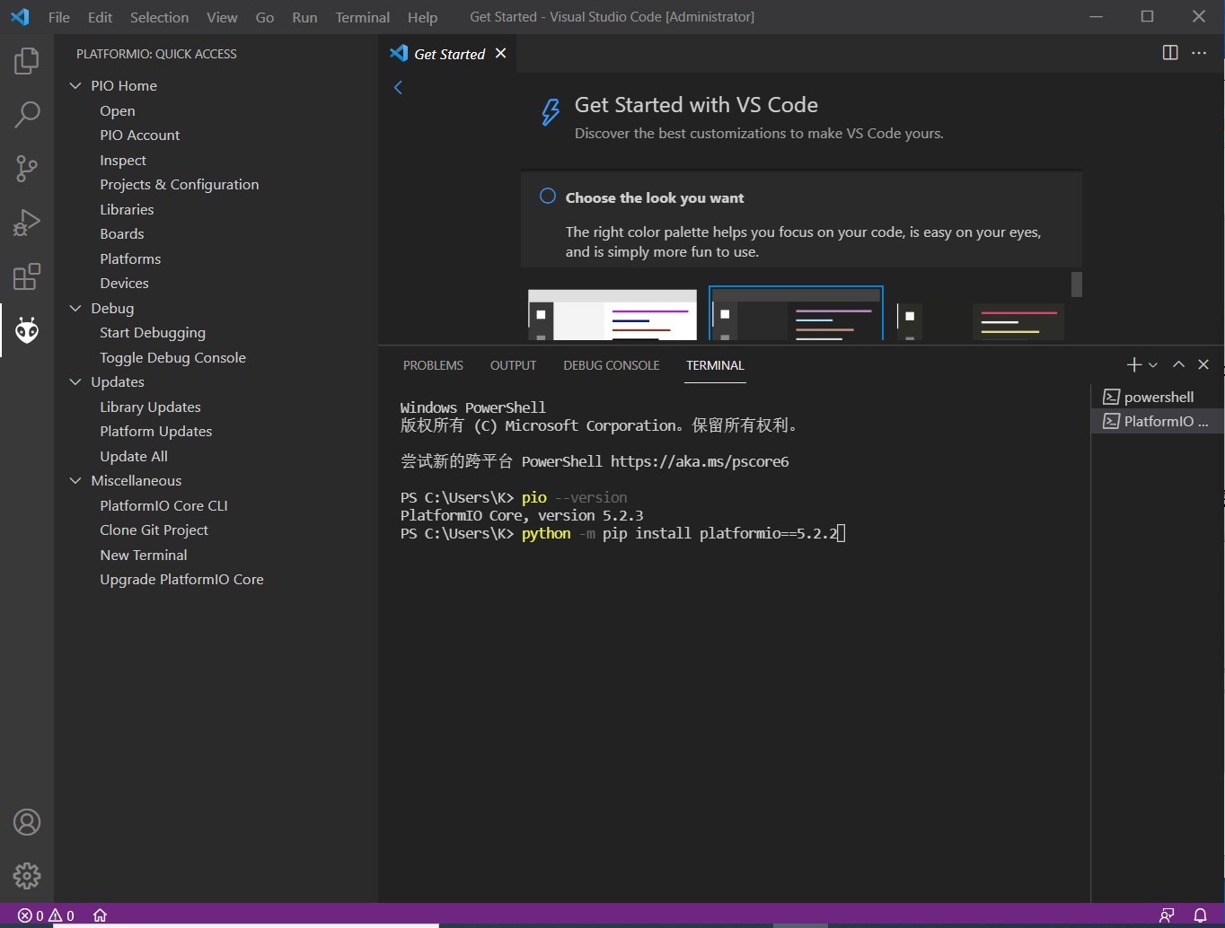Open the Explorer view in activity bar
1225x928 pixels.
coord(27,61)
